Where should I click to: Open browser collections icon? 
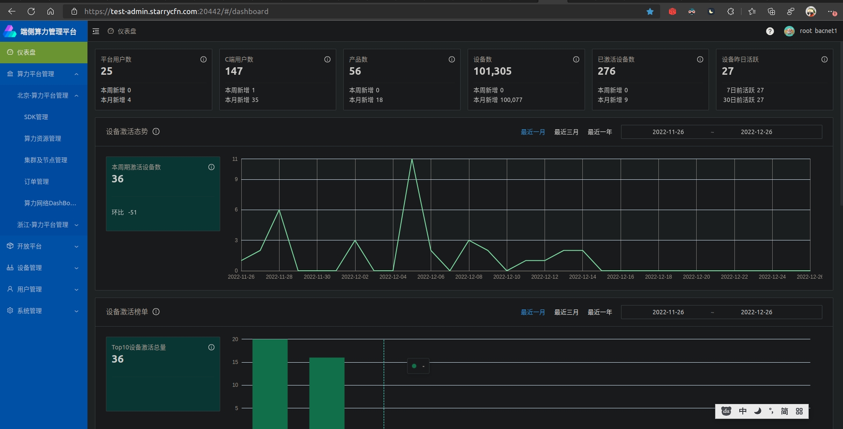[771, 11]
